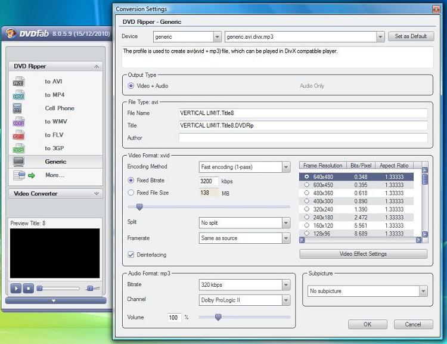Click resolution list scroll-down arrow

pos(425,234)
